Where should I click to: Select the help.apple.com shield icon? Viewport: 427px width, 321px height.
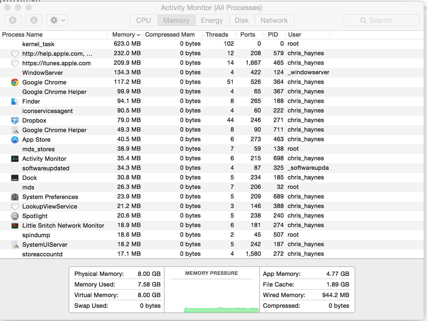[15, 54]
